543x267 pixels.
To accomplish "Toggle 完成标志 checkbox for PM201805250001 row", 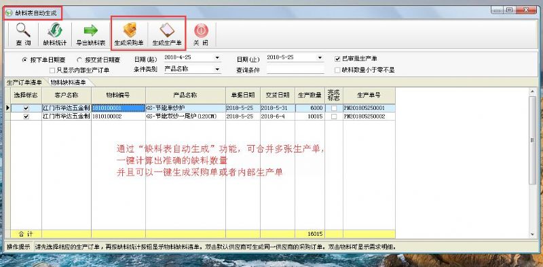I will point(334,108).
